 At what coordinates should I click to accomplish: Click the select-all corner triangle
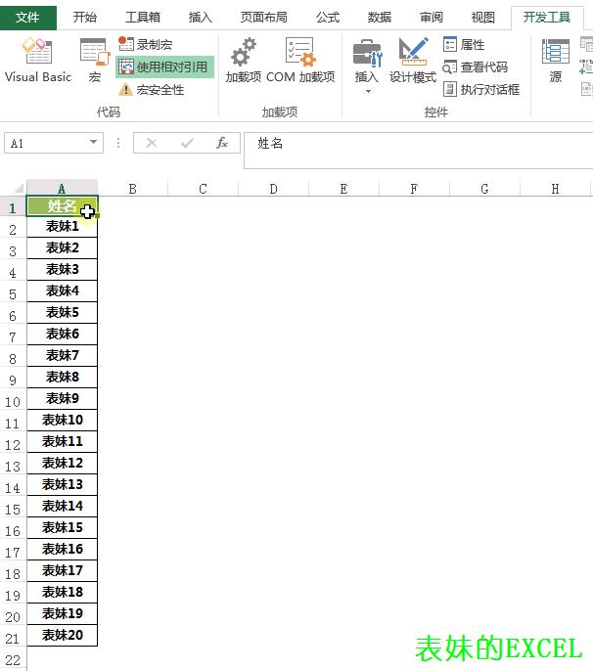(x=18, y=188)
